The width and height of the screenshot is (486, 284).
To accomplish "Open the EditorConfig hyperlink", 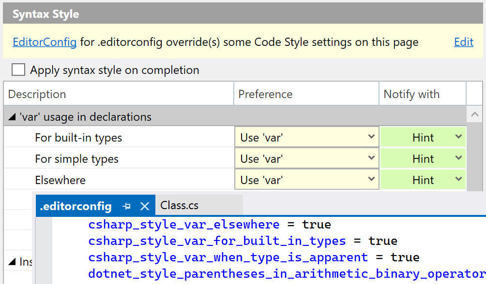I will point(45,42).
